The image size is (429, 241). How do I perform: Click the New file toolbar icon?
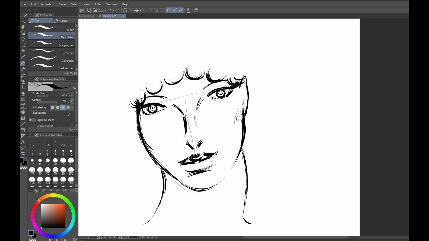coord(89,10)
